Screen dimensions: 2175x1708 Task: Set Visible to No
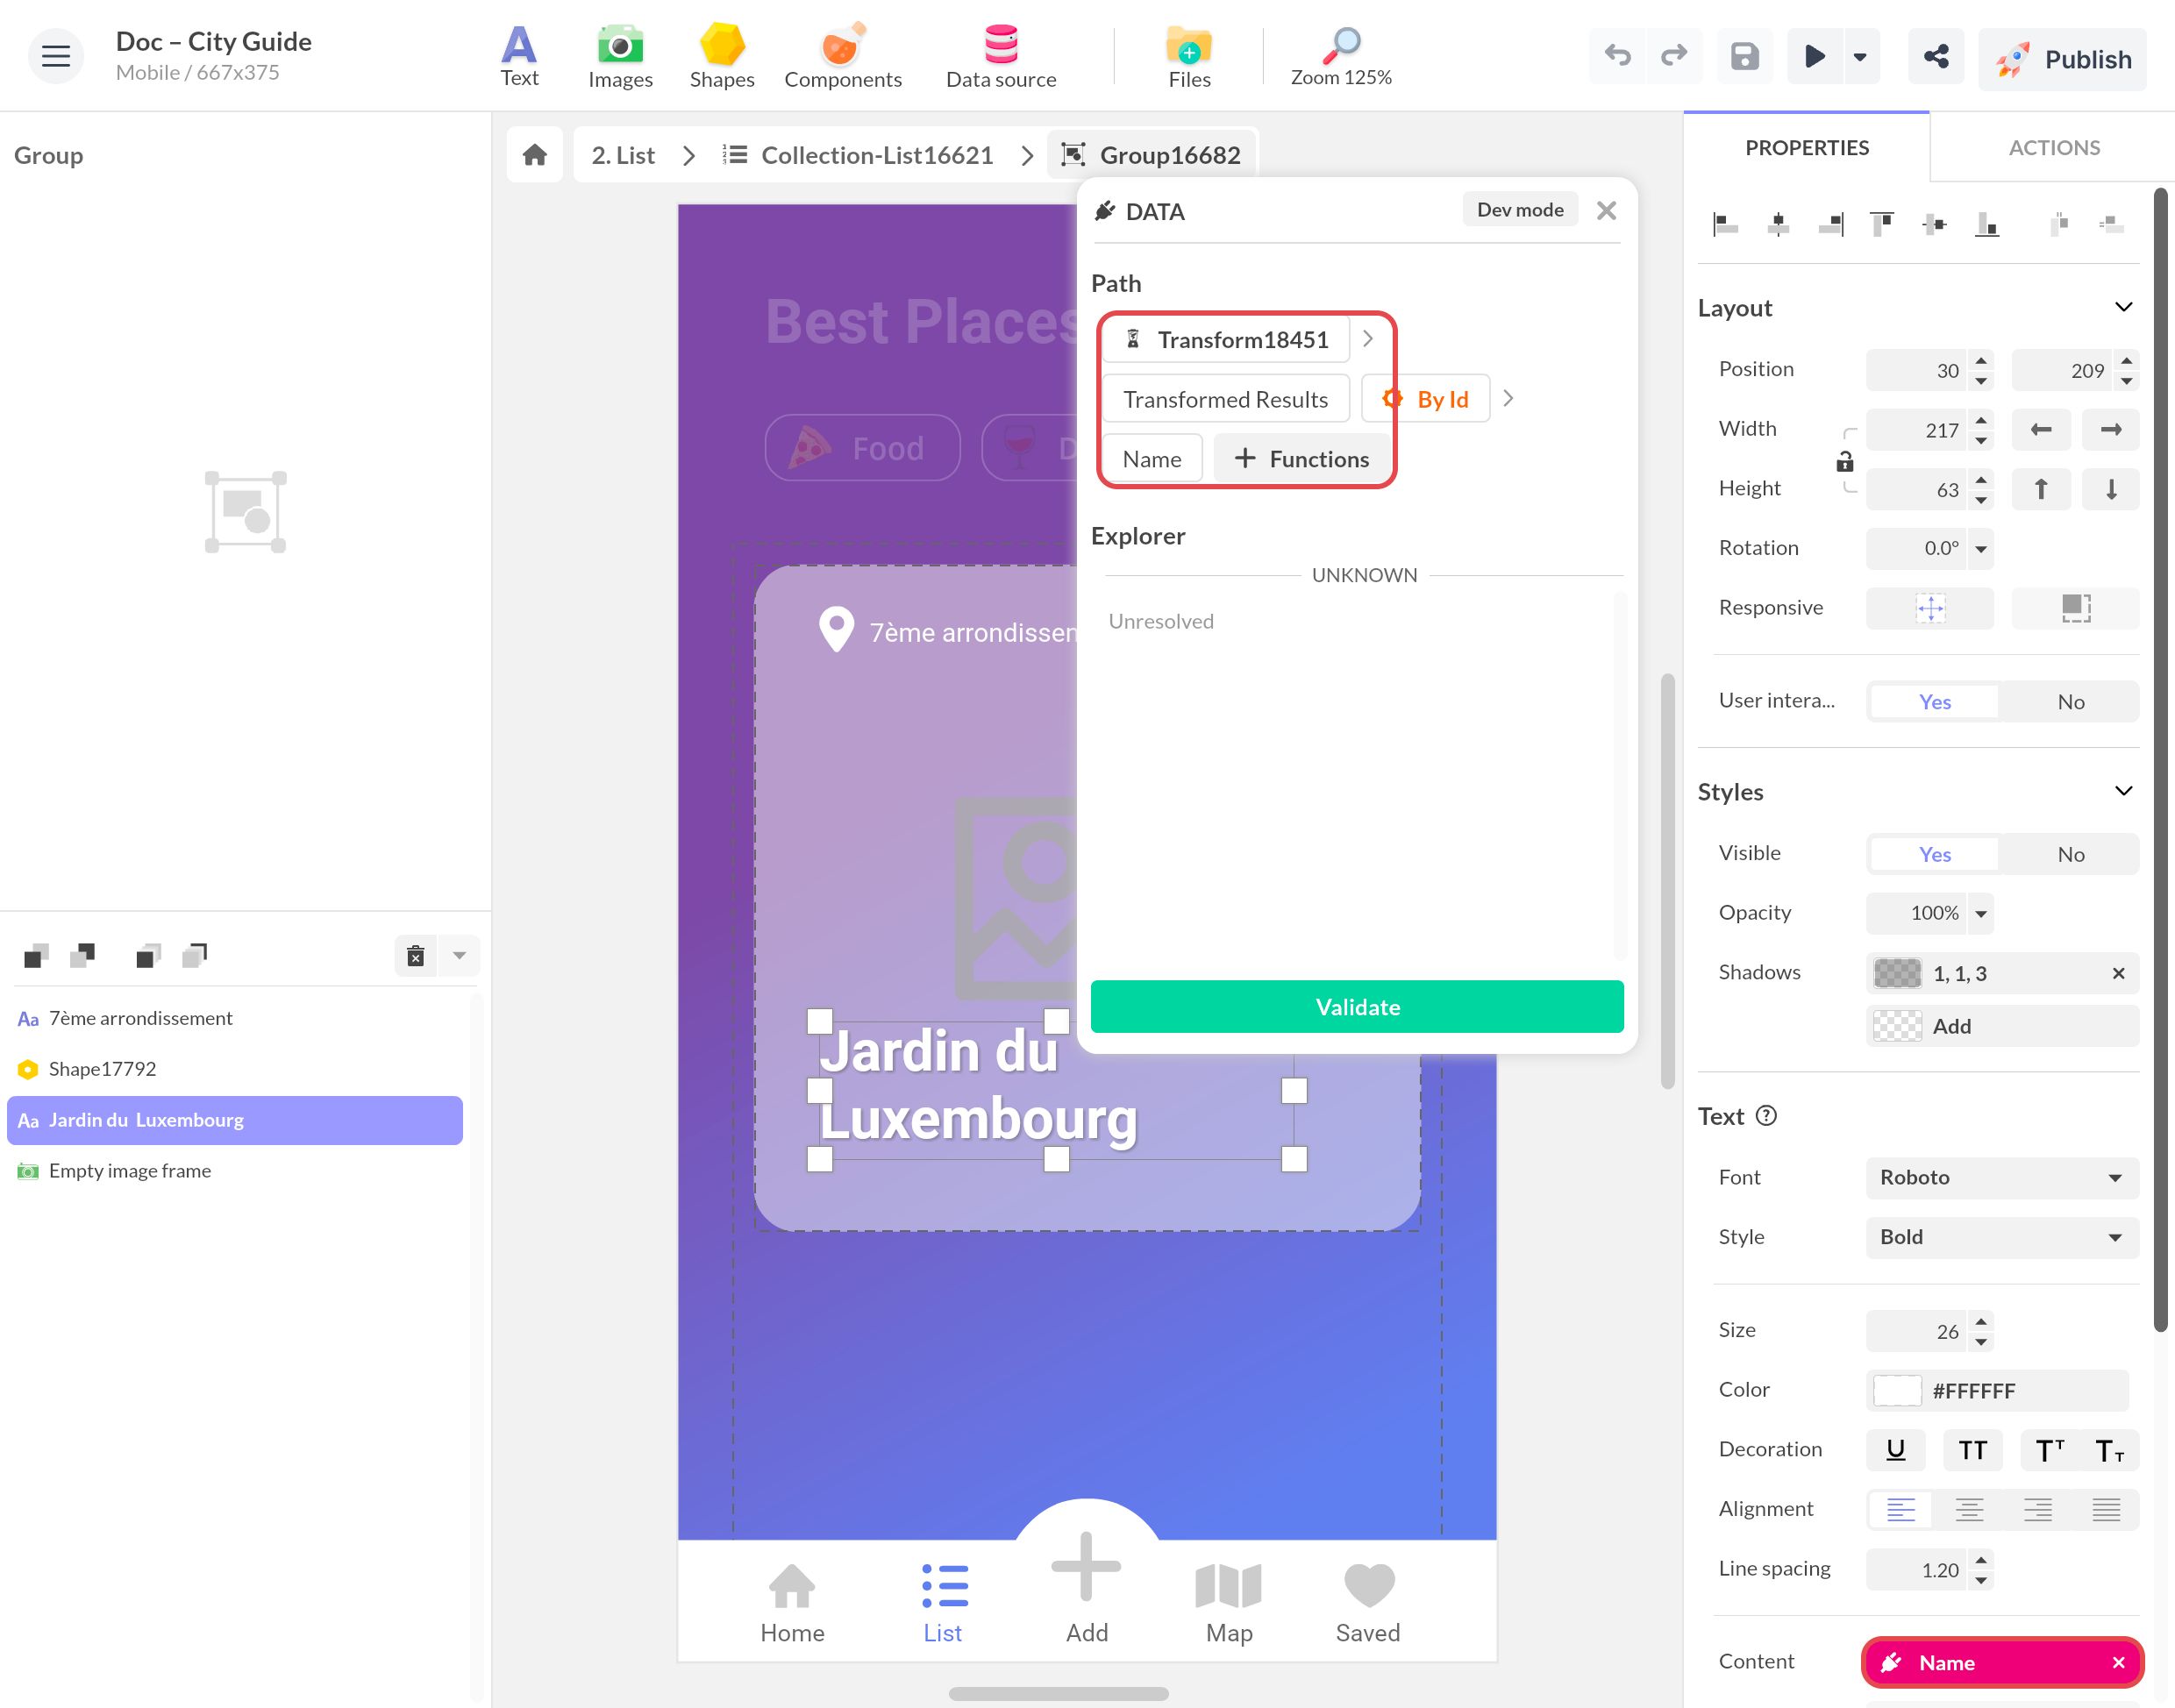[2070, 854]
